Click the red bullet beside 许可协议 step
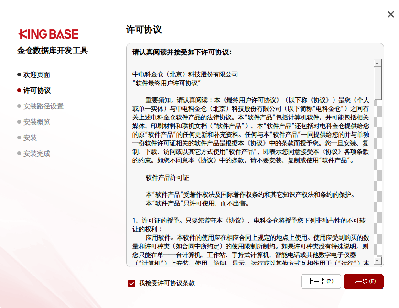The image size is (399, 308). [x=19, y=90]
